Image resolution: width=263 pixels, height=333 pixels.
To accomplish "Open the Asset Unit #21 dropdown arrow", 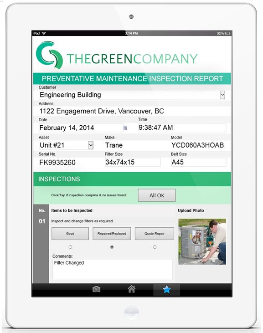I will pyautogui.click(x=91, y=145).
